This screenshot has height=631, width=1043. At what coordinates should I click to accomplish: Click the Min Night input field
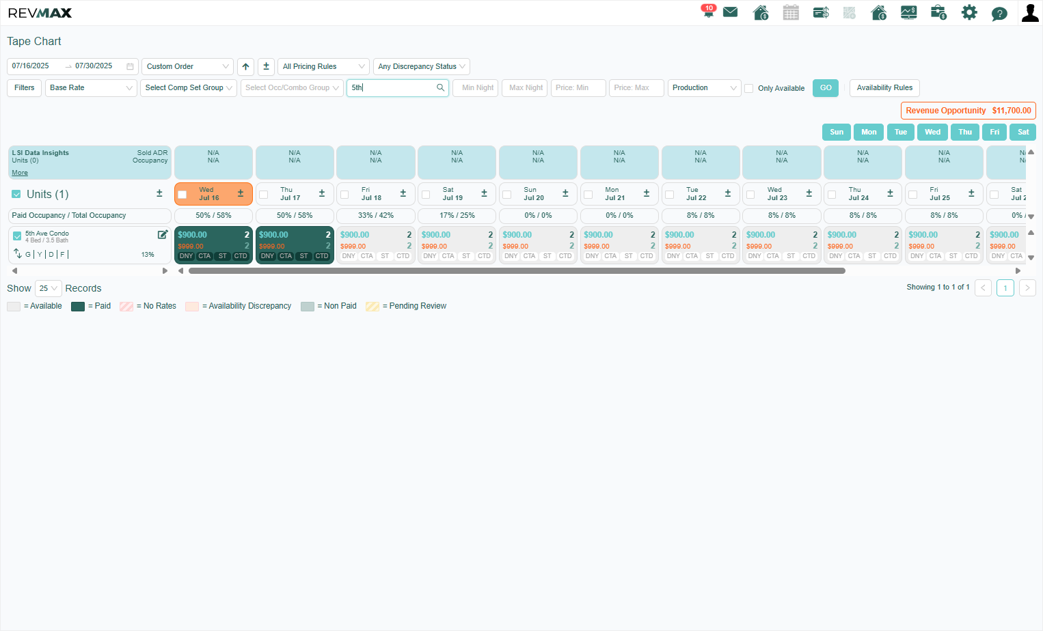click(476, 88)
